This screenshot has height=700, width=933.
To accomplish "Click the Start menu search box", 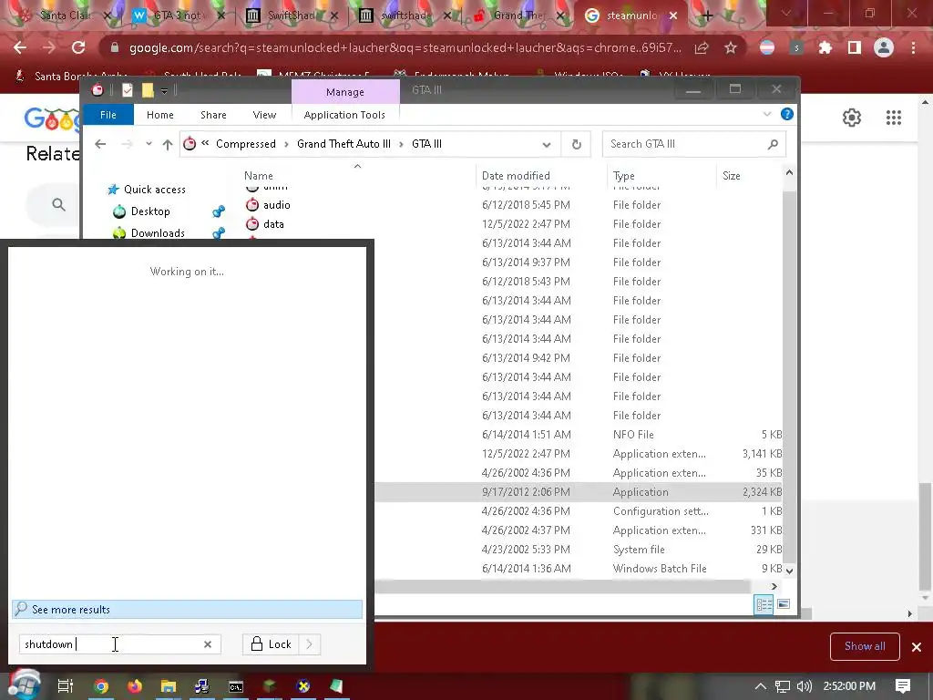I will click(x=119, y=644).
